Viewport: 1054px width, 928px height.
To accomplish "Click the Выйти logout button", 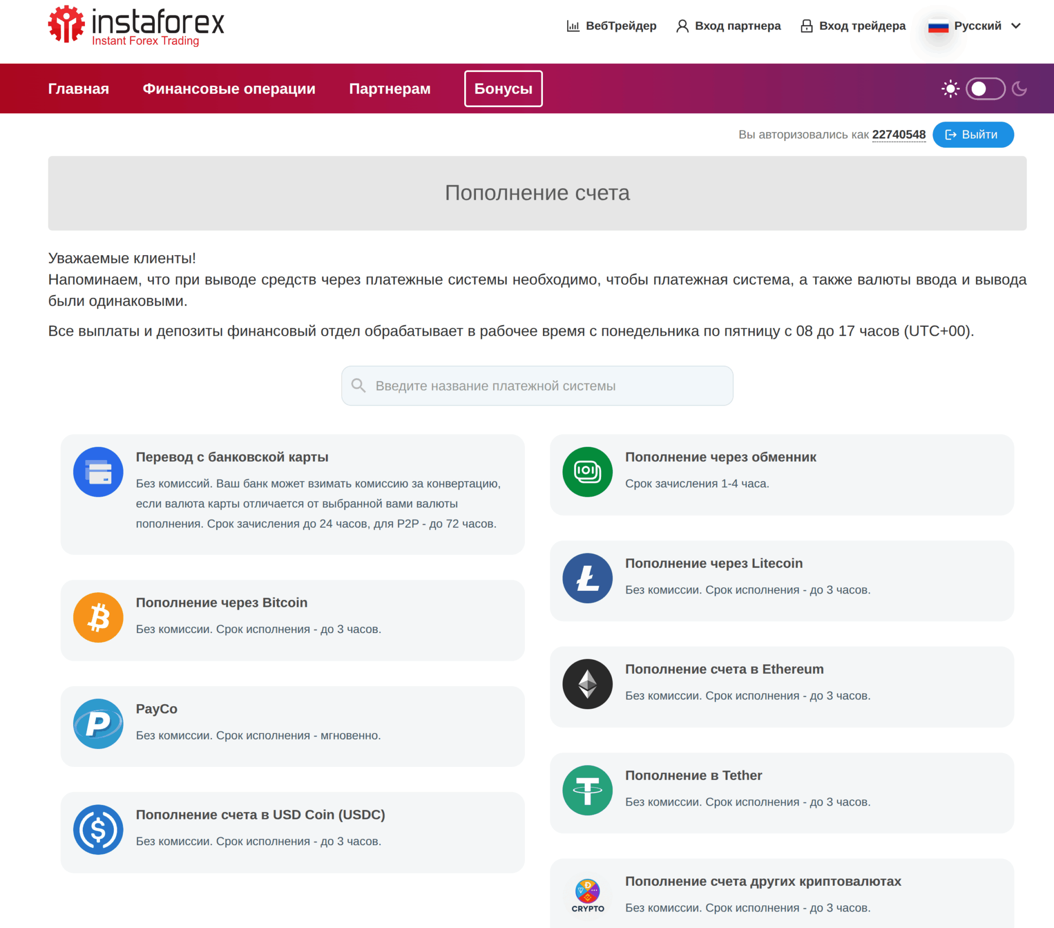I will coord(973,135).
